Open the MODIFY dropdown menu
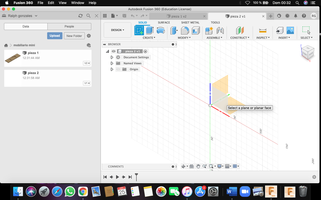 point(184,38)
